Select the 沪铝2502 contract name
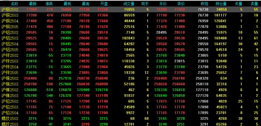This screenshot has height=126, width=261. pyautogui.click(x=10, y=33)
